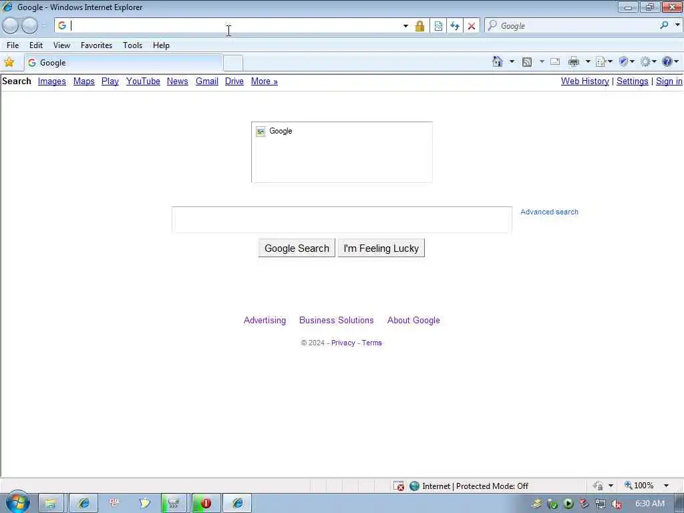Click the network tray icon
This screenshot has height=513, width=684.
[x=601, y=504]
